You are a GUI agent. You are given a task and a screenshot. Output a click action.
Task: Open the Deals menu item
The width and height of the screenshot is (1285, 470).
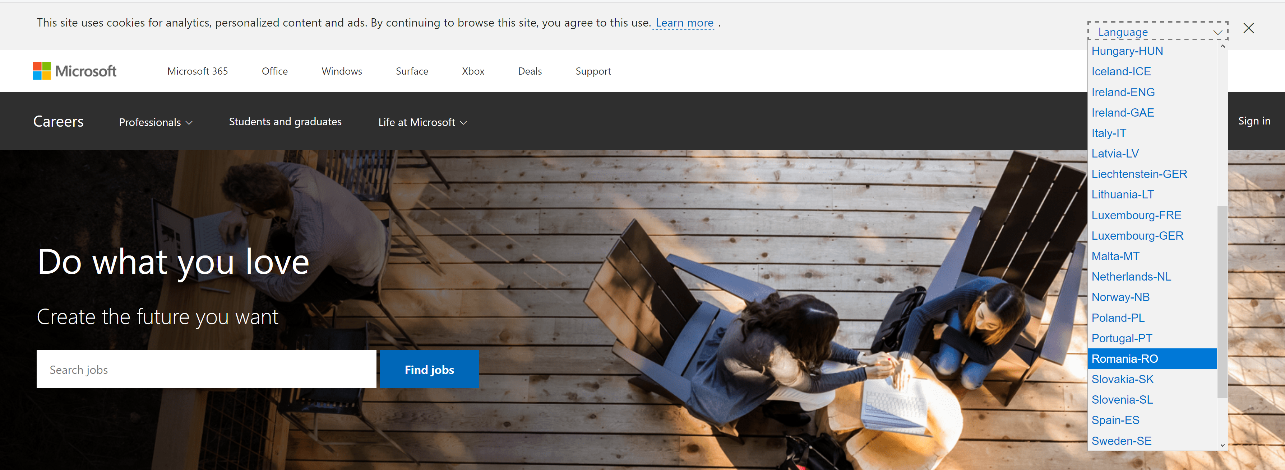point(530,71)
